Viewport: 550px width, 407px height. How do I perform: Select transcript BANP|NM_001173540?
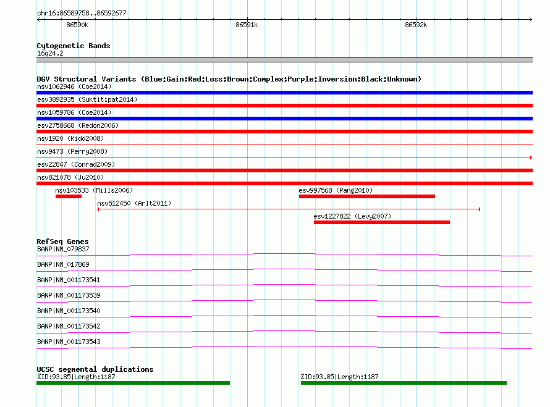(69, 311)
